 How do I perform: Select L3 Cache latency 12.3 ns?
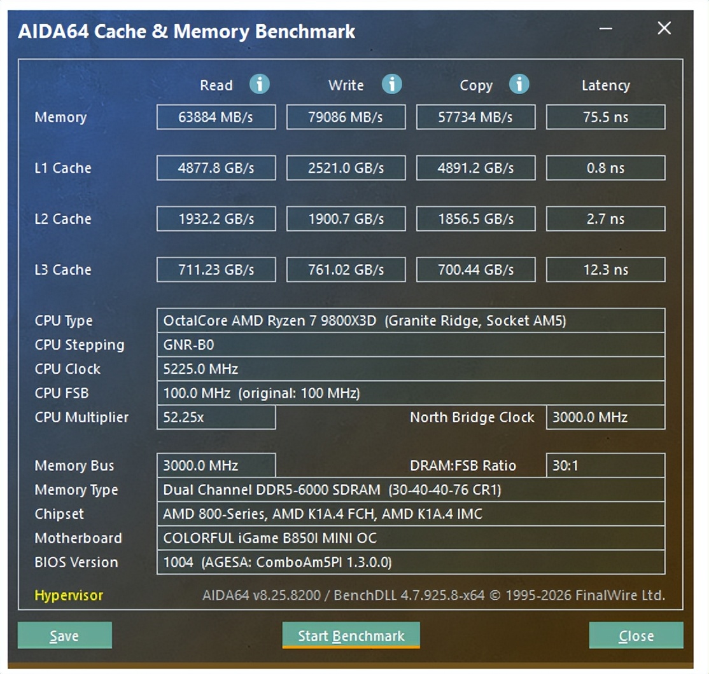coord(605,270)
